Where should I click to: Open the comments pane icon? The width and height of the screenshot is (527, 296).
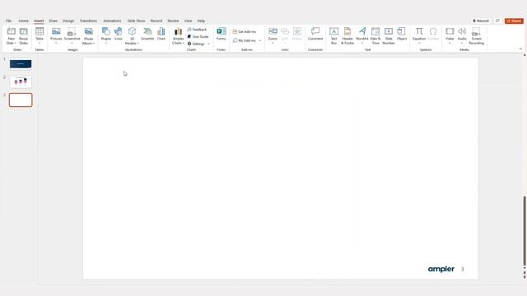497,21
